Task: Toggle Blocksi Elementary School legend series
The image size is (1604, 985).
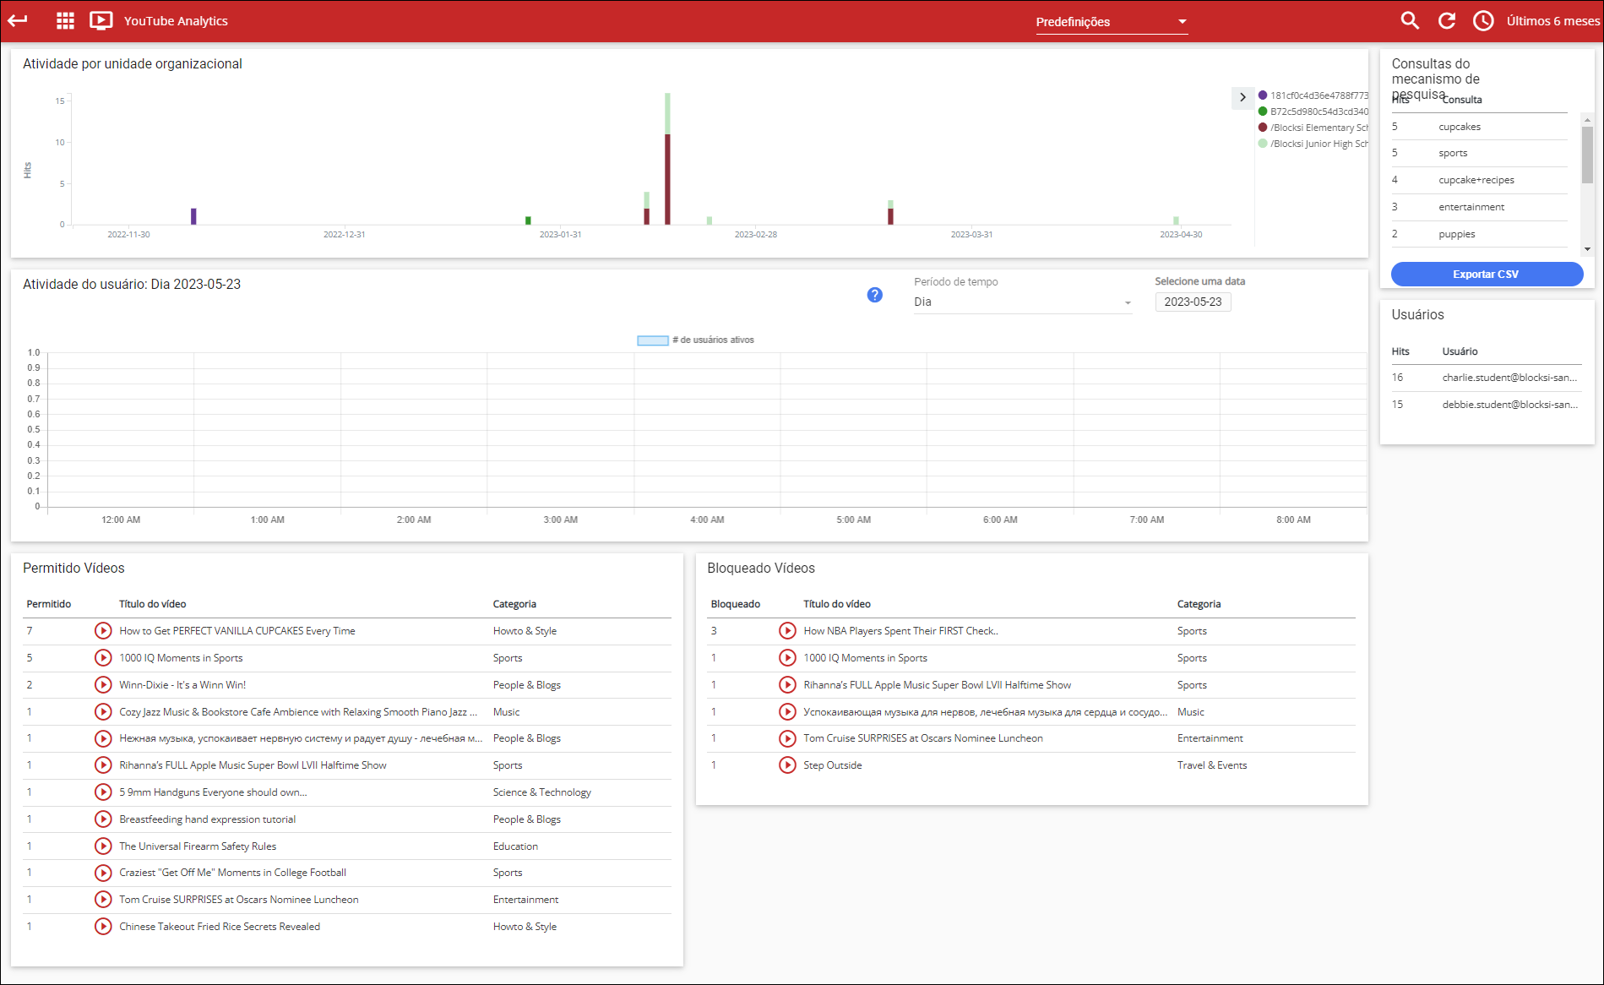Action: 1313,128
